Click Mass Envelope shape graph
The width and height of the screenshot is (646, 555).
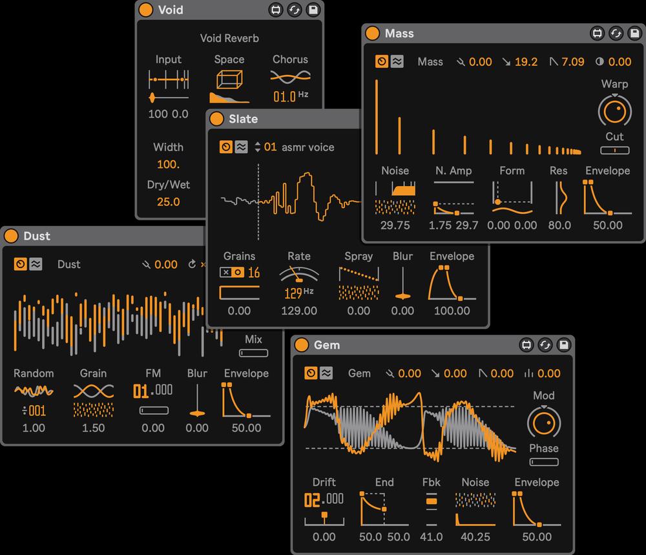click(608, 197)
